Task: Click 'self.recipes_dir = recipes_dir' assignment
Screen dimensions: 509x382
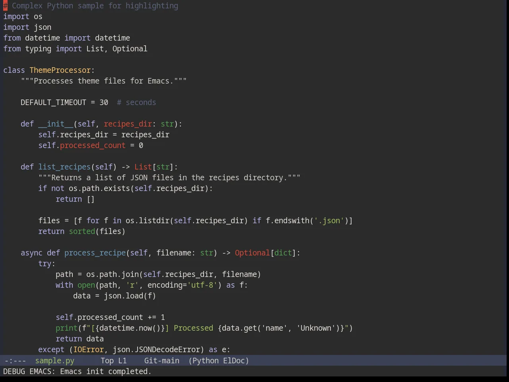Action: 104,134
